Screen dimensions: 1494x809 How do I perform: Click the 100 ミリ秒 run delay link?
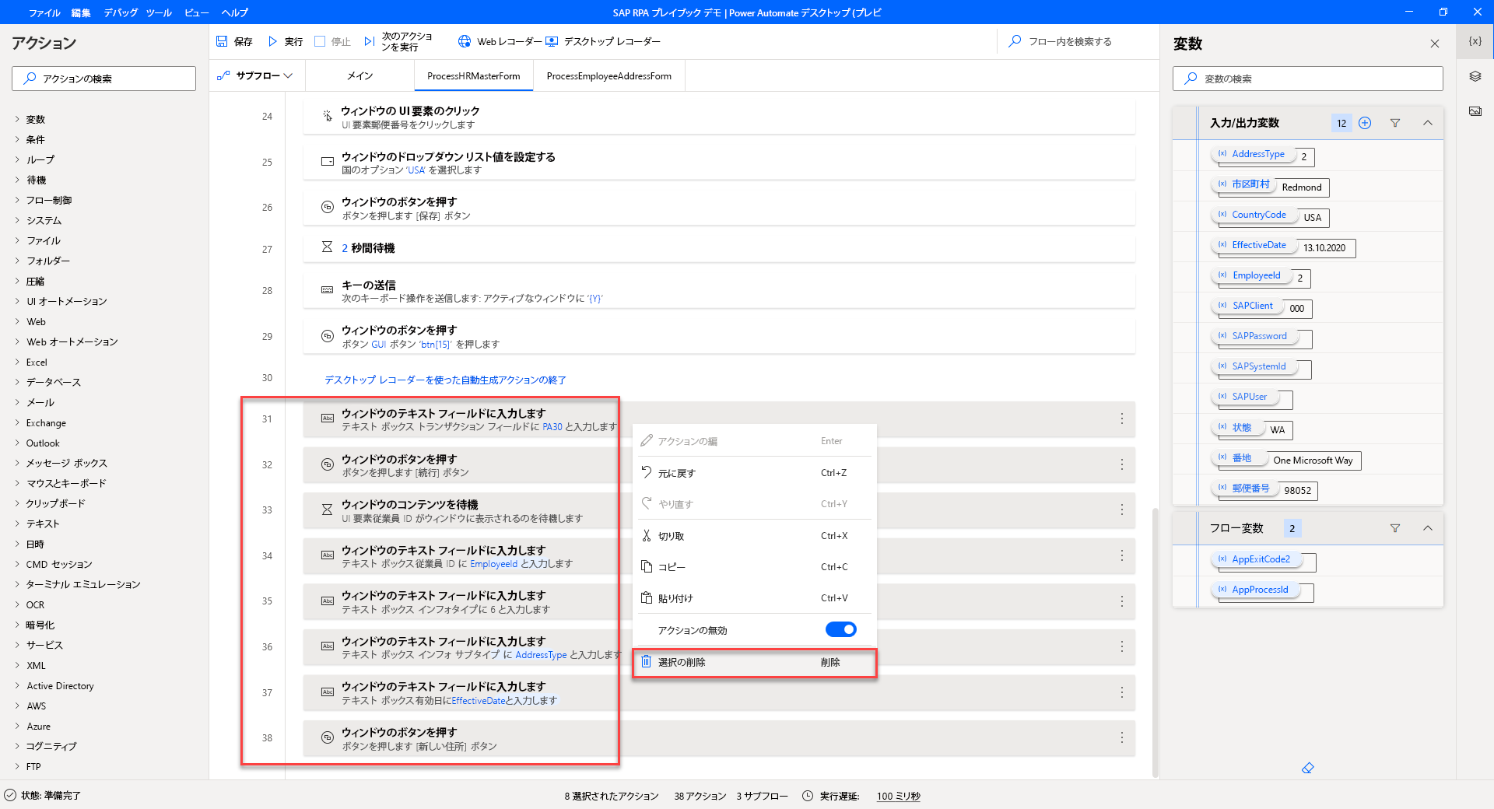898,796
